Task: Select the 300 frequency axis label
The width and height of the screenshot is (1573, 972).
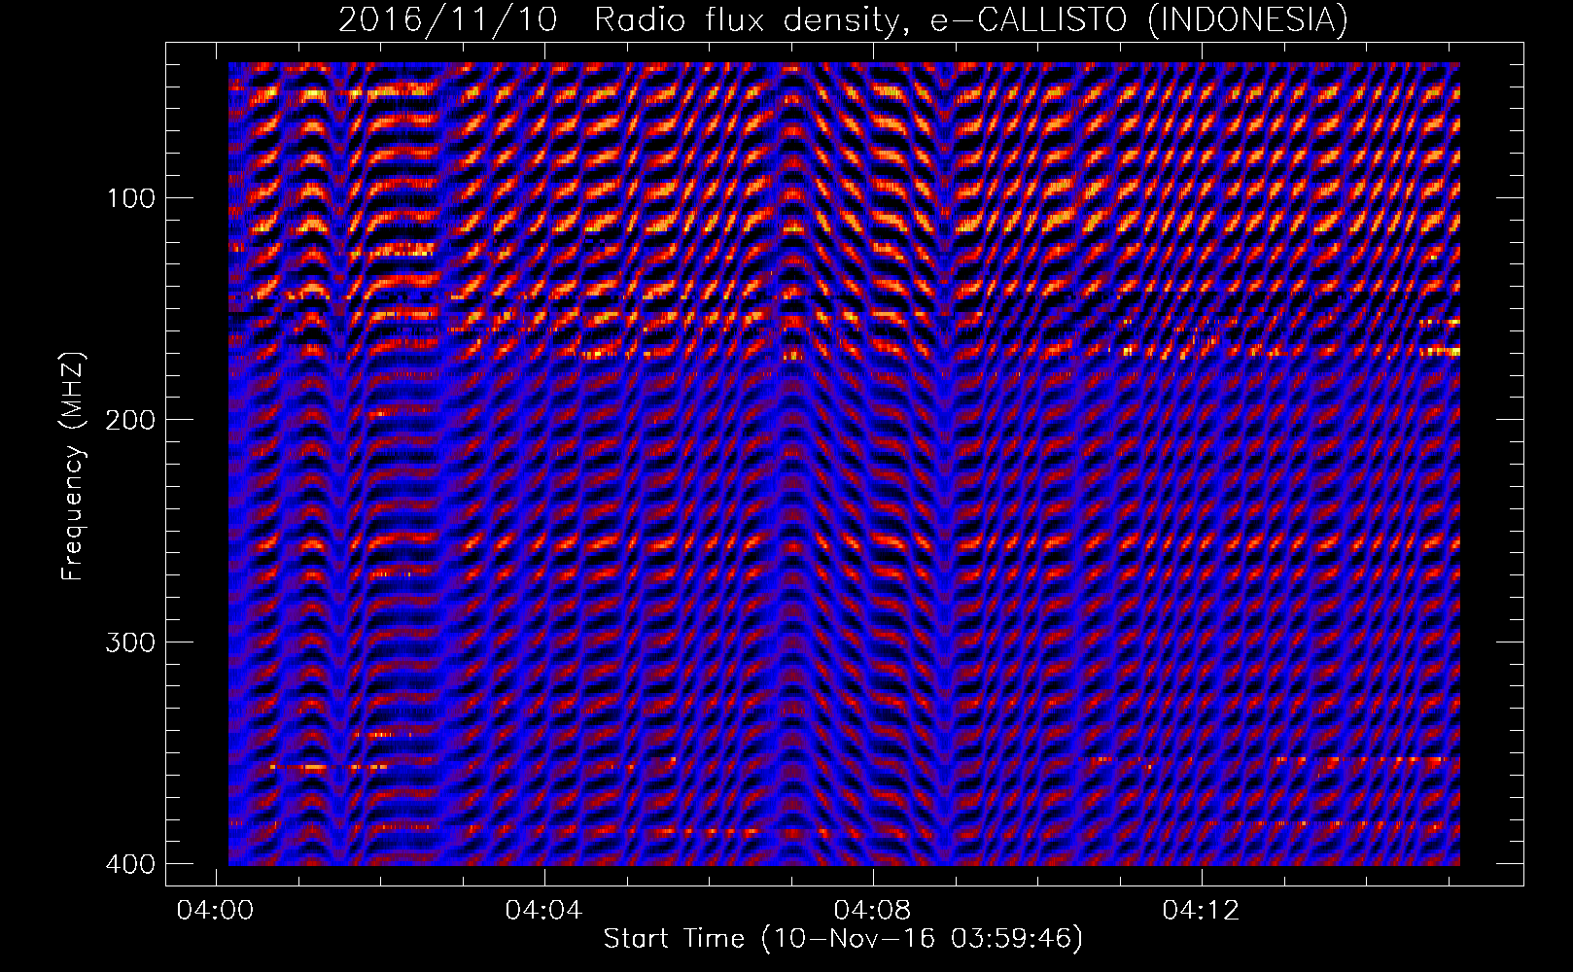Action: [x=129, y=642]
